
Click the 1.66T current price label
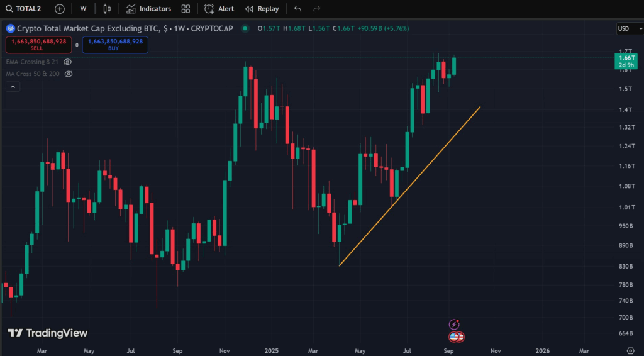[x=626, y=61]
